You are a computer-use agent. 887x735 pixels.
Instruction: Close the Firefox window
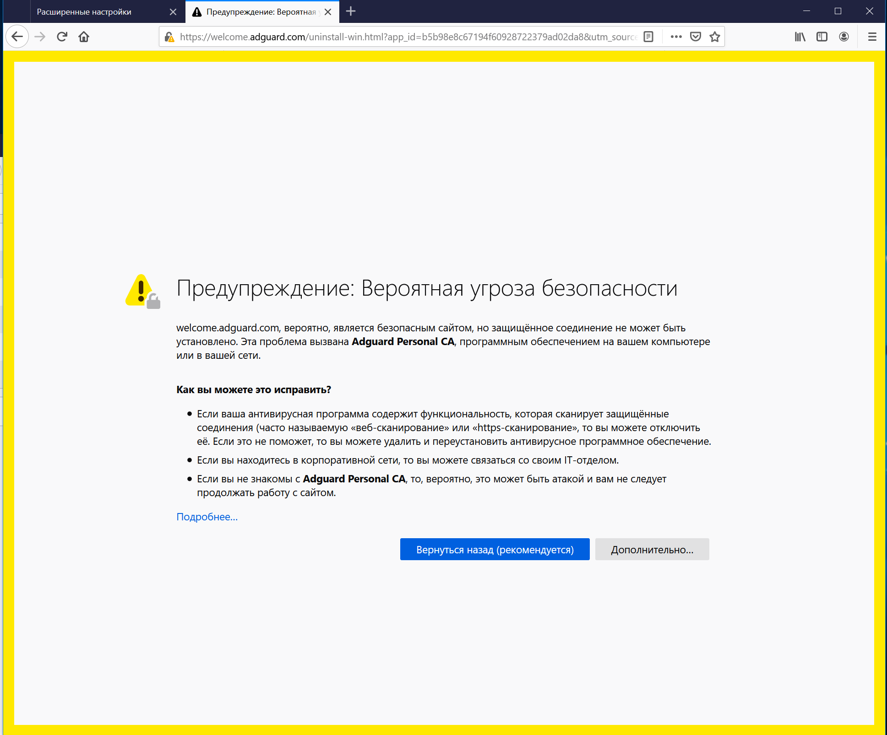coord(870,11)
